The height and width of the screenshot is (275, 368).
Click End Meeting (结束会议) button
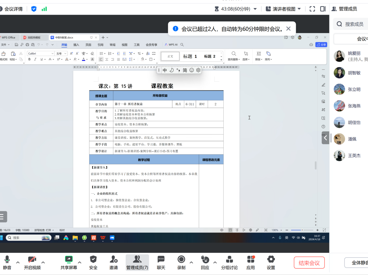309,263
